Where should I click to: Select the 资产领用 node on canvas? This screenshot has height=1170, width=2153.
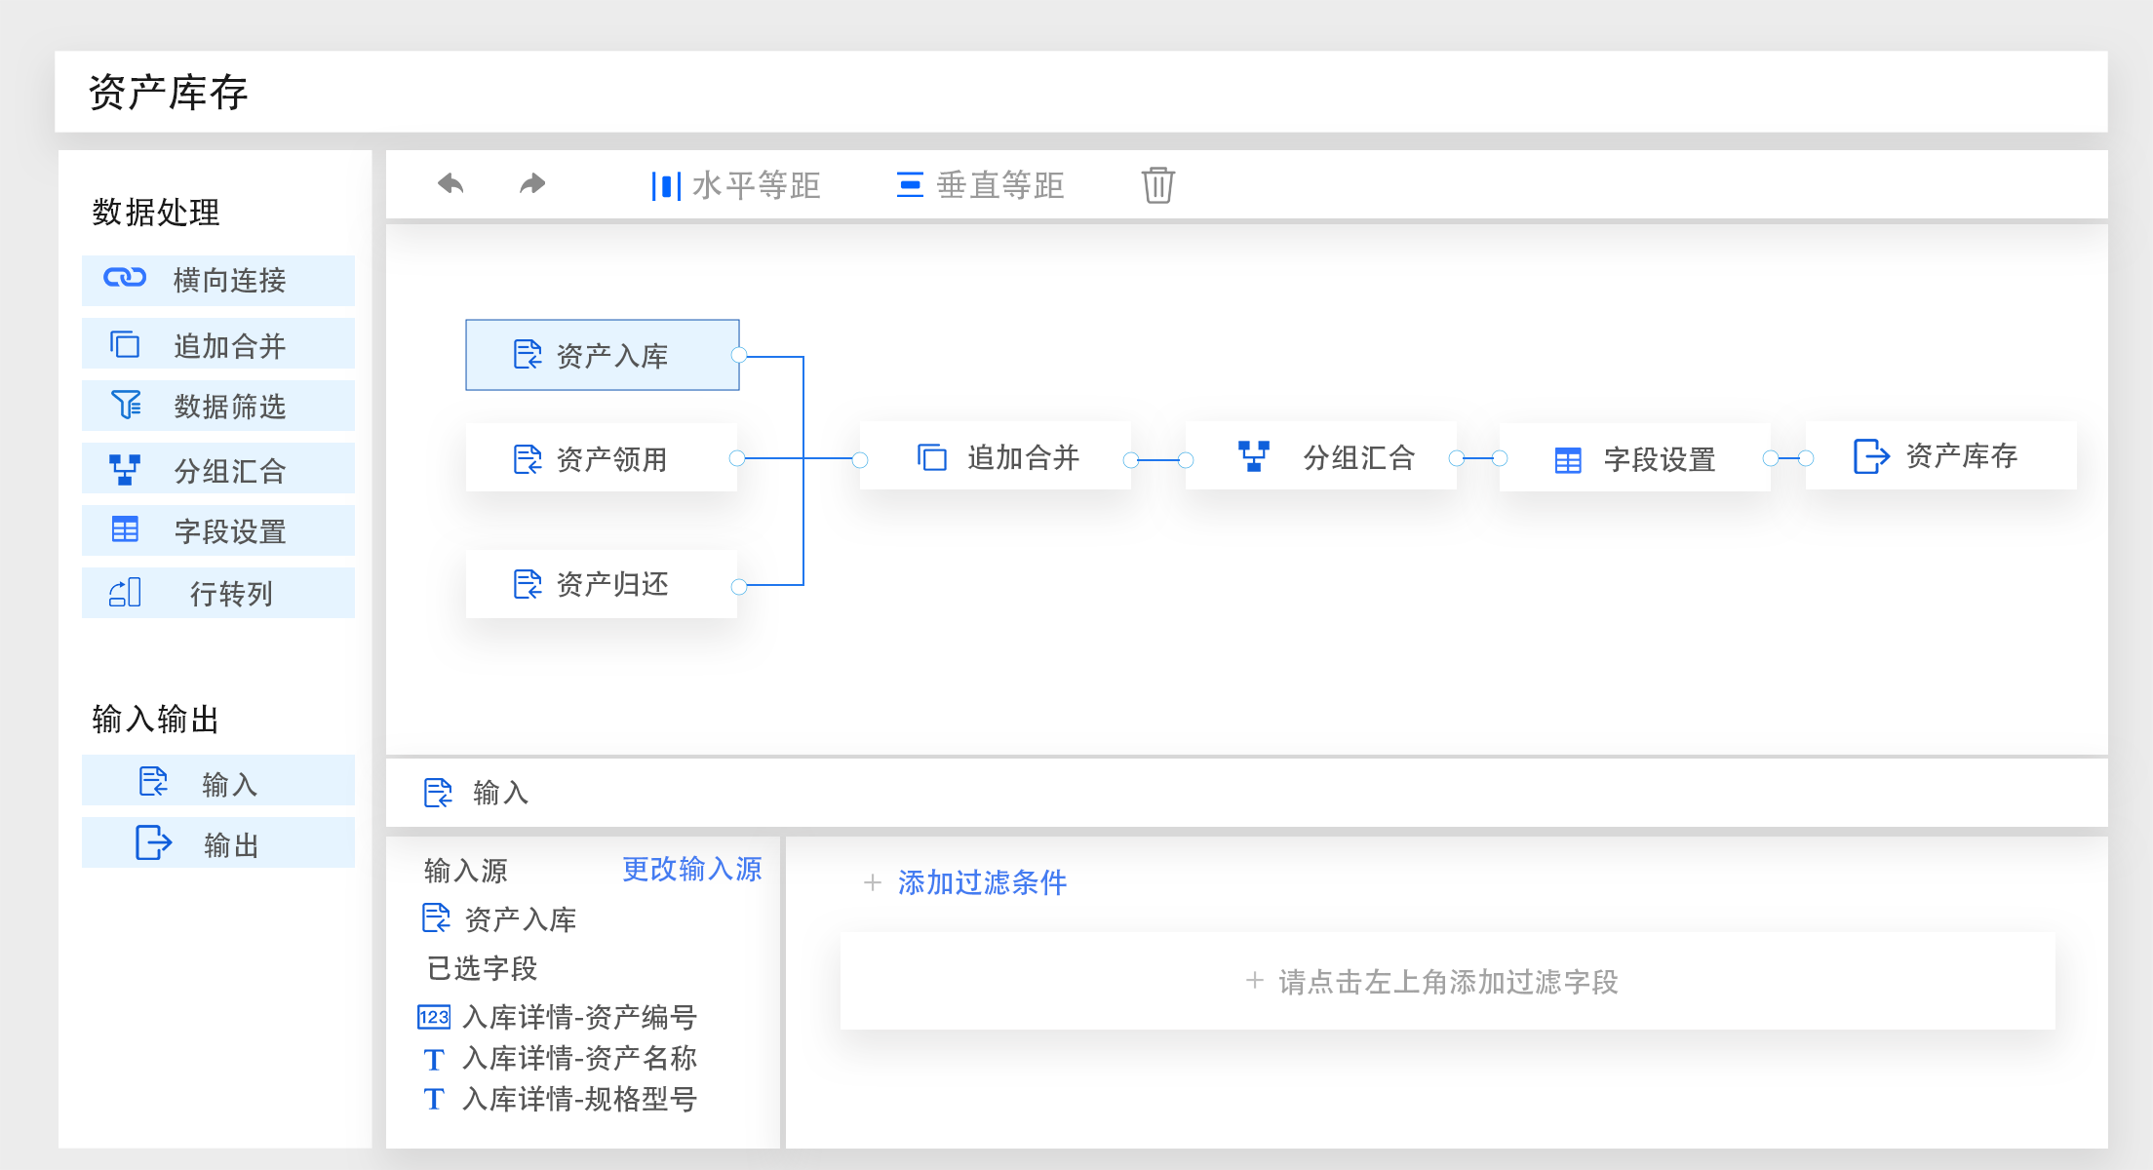(x=602, y=458)
